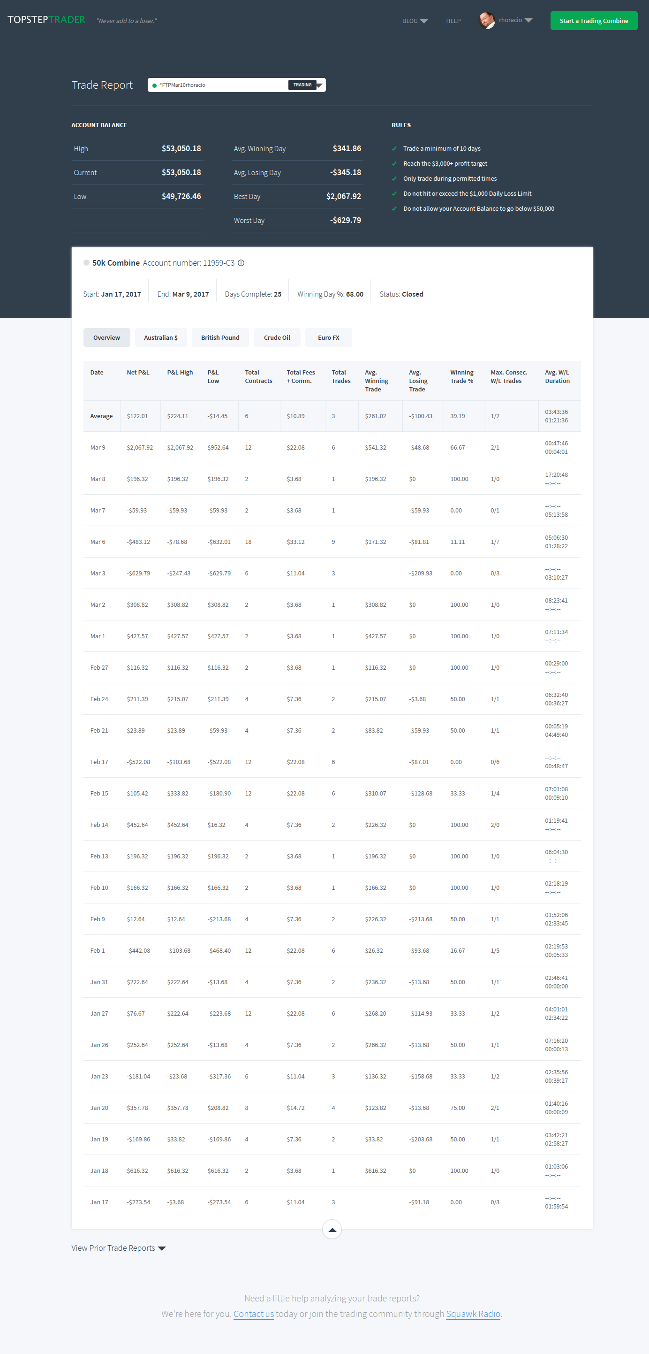
Task: Open the Squawk Radio link
Action: click(473, 1314)
